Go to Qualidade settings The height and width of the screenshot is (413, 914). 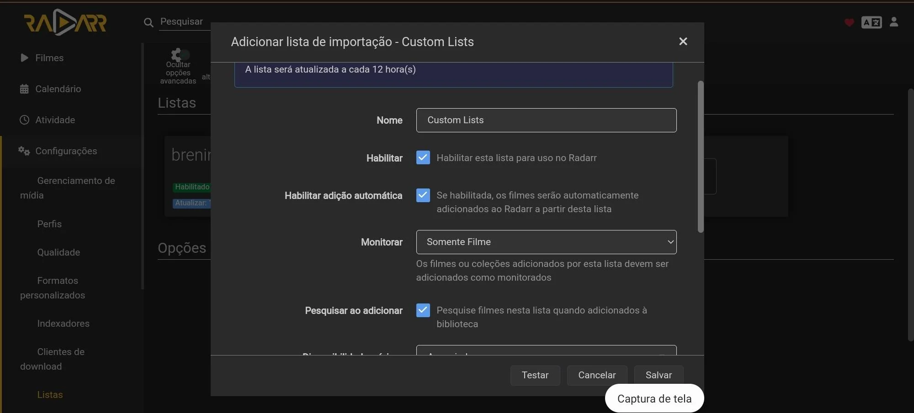(x=58, y=252)
